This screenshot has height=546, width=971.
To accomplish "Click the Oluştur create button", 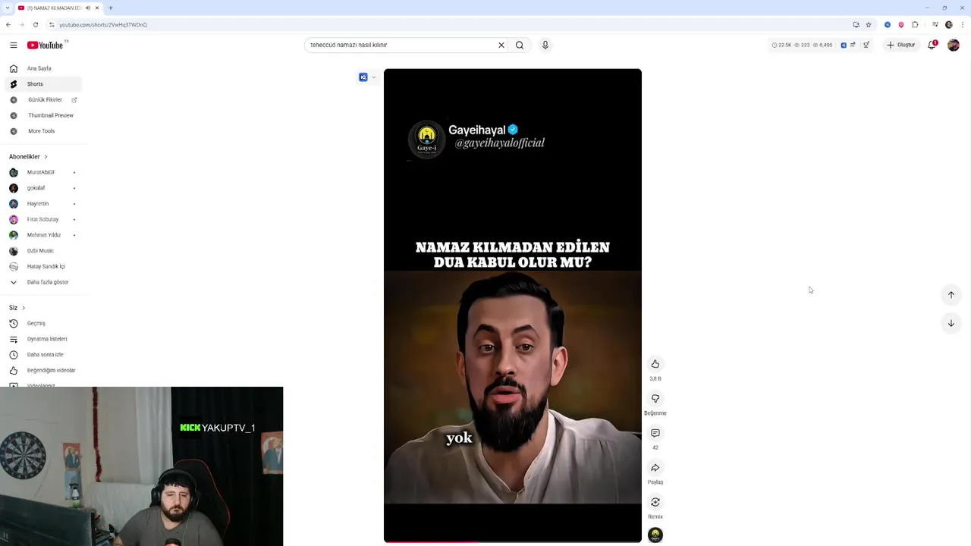I will (x=901, y=45).
